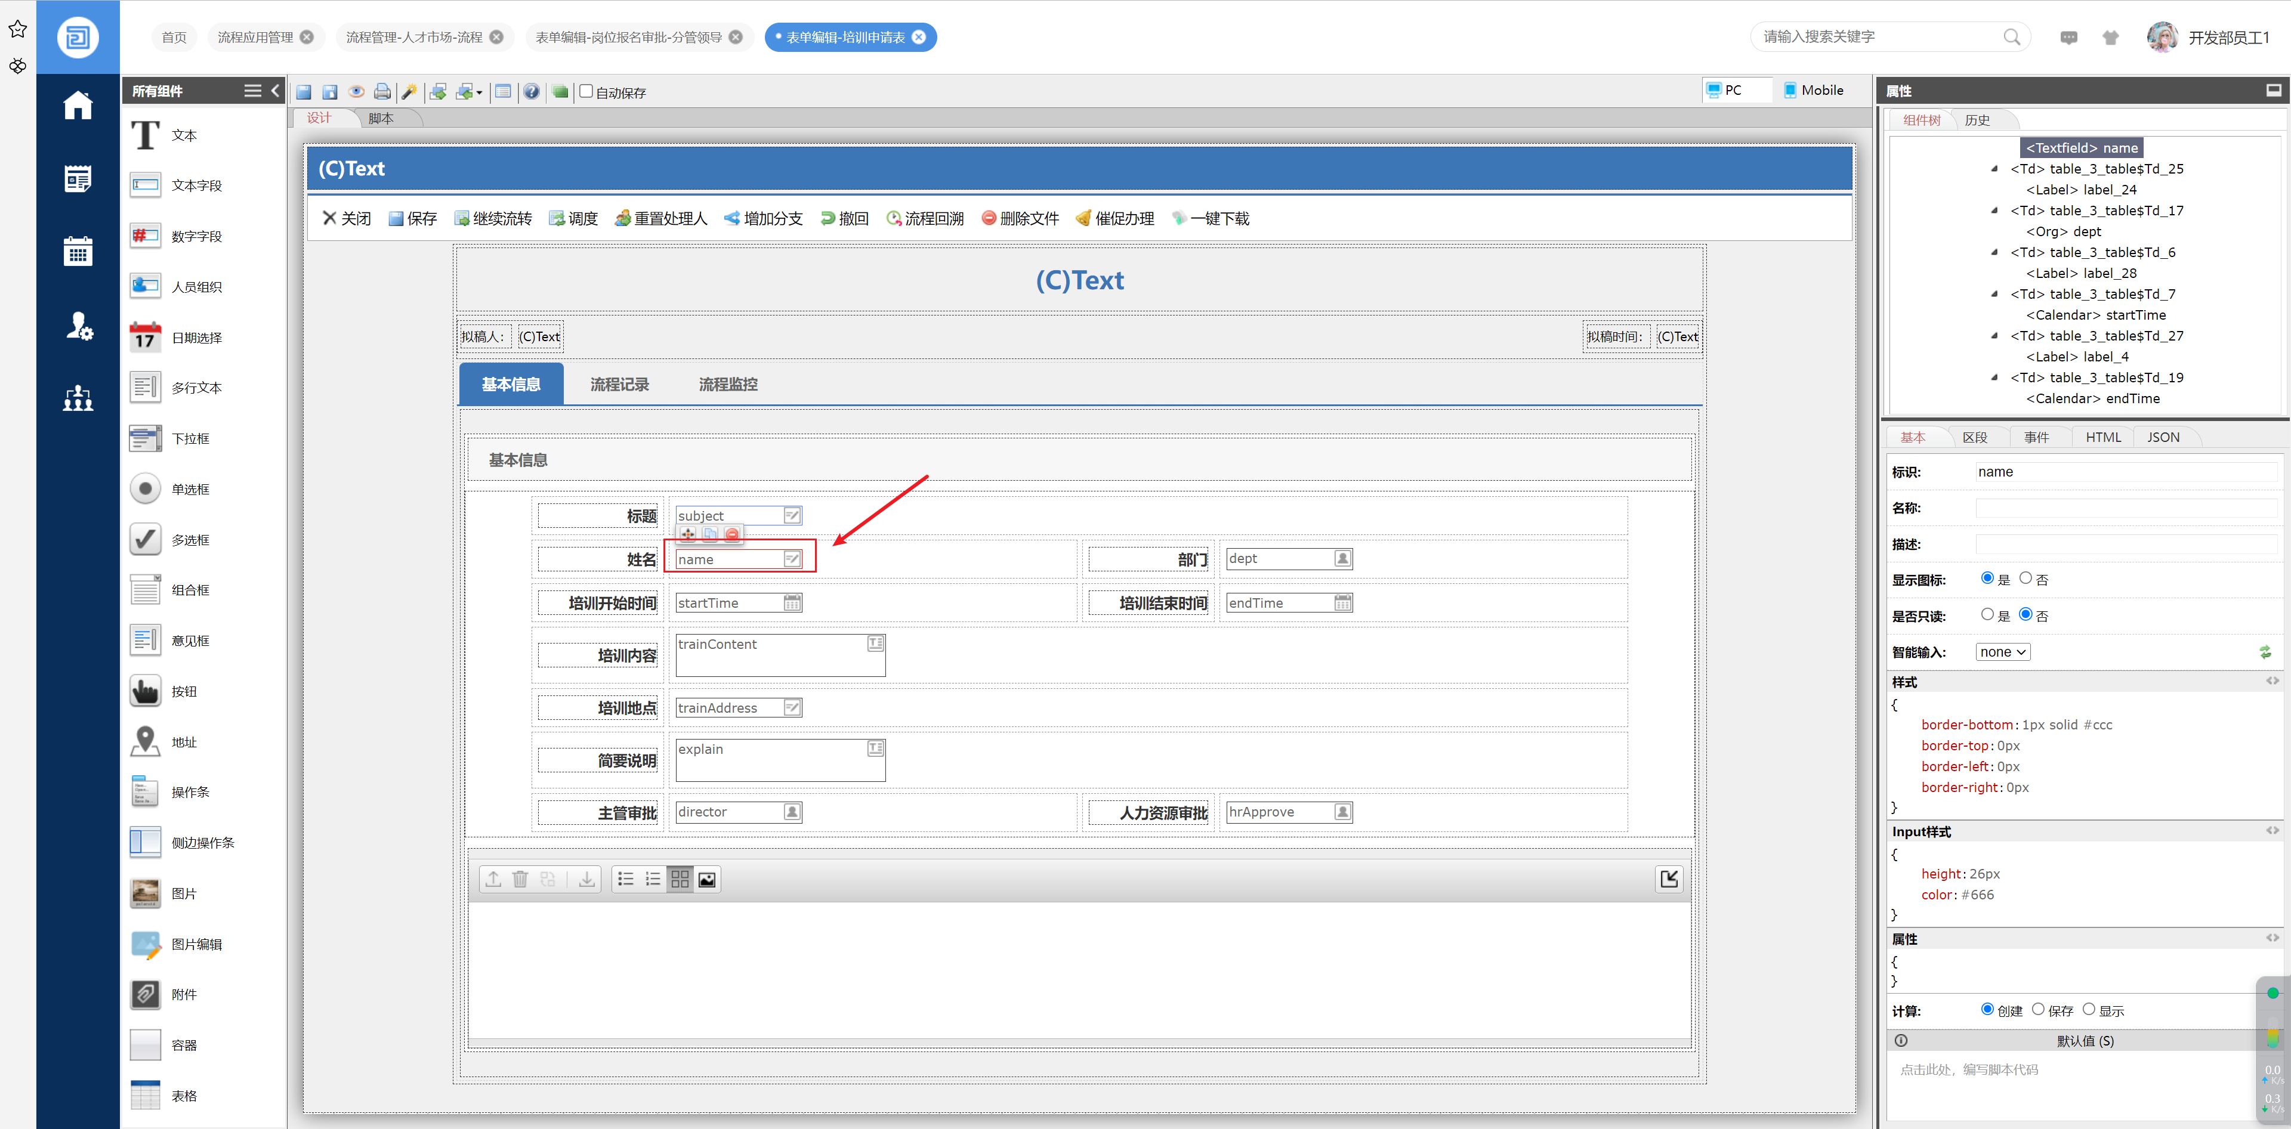This screenshot has width=2291, height=1129.
Task: Click the home icon in left sidebar
Action: point(78,105)
